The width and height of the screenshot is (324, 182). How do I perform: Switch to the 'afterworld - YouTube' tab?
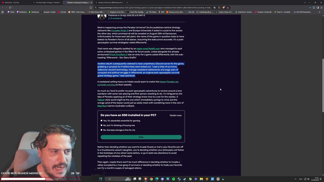point(15,3)
